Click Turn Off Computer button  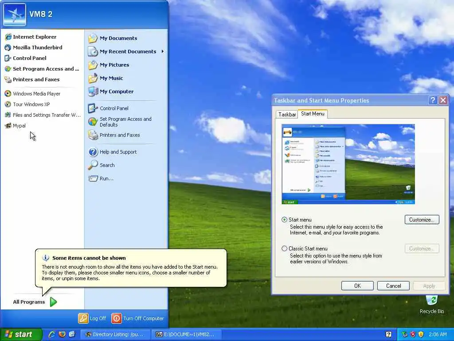point(137,318)
